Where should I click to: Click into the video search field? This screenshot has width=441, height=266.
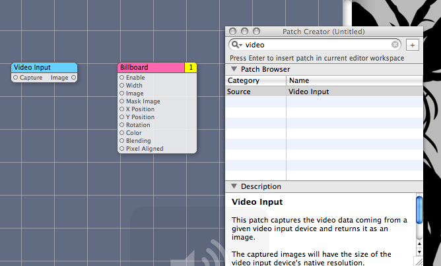tap(315, 45)
